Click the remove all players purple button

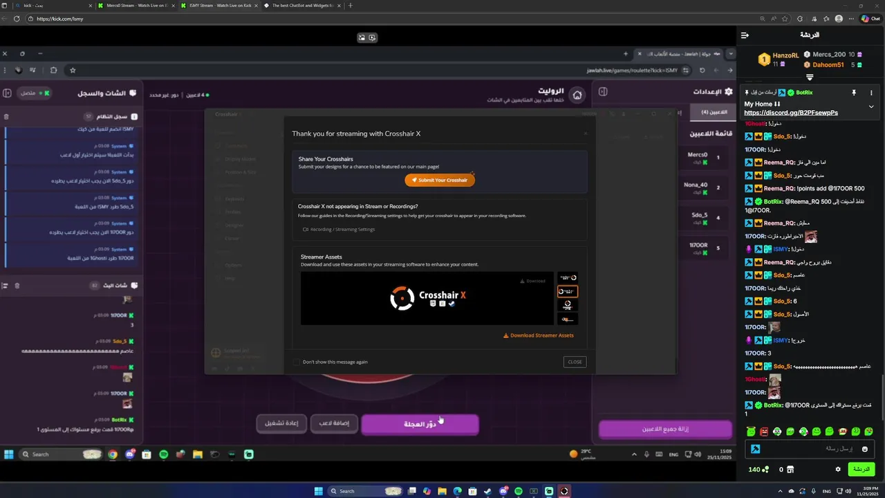click(665, 429)
